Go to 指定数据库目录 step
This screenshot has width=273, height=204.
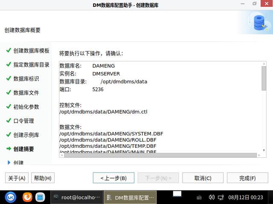click(x=31, y=65)
